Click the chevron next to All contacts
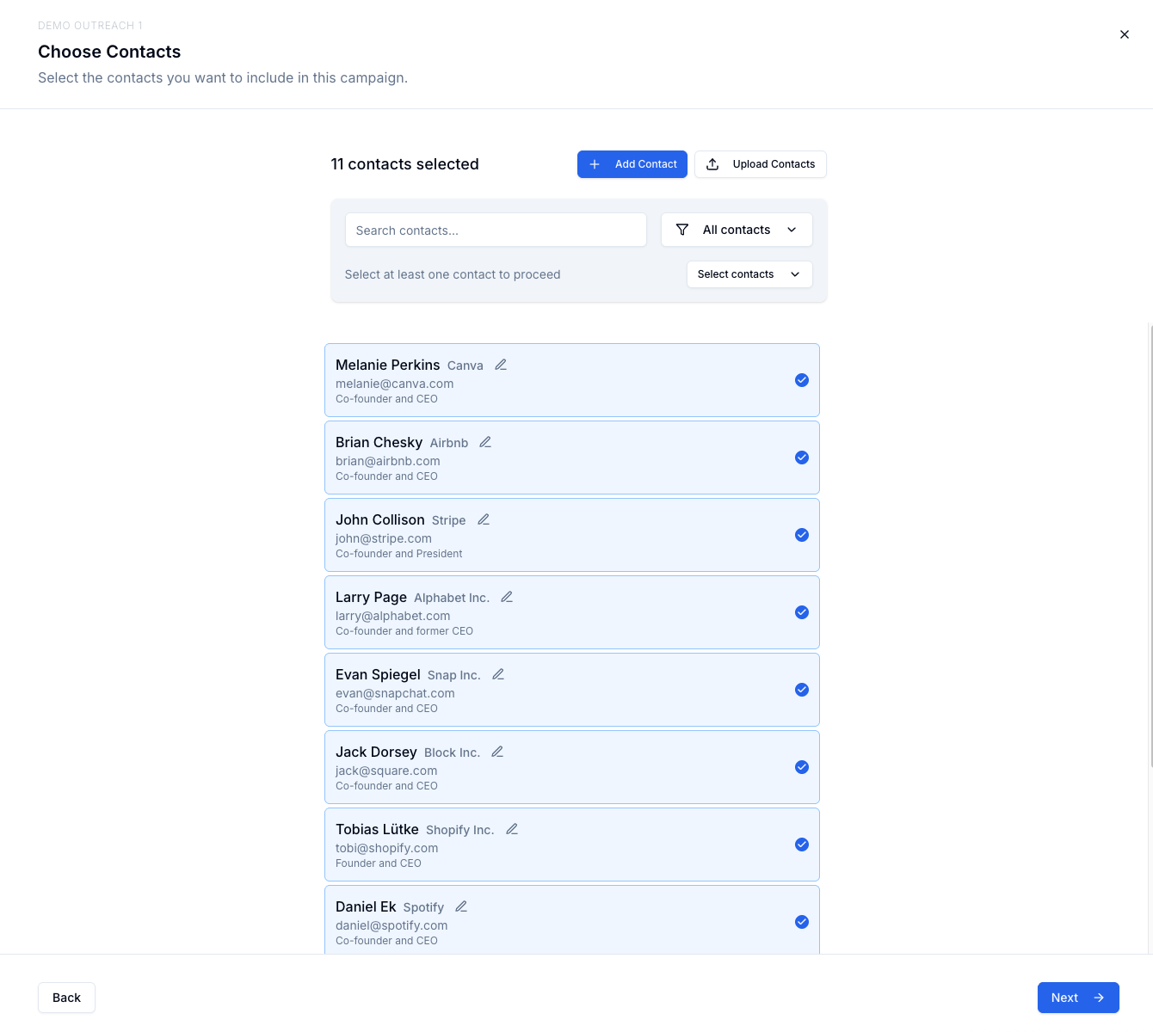This screenshot has width=1153, height=1032. [x=791, y=230]
